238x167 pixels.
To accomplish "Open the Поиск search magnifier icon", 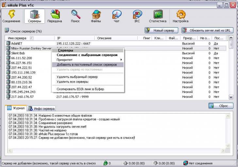I will pos(75,15).
